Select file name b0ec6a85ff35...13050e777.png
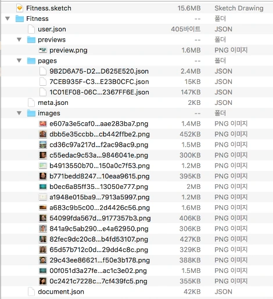 (x=99, y=187)
